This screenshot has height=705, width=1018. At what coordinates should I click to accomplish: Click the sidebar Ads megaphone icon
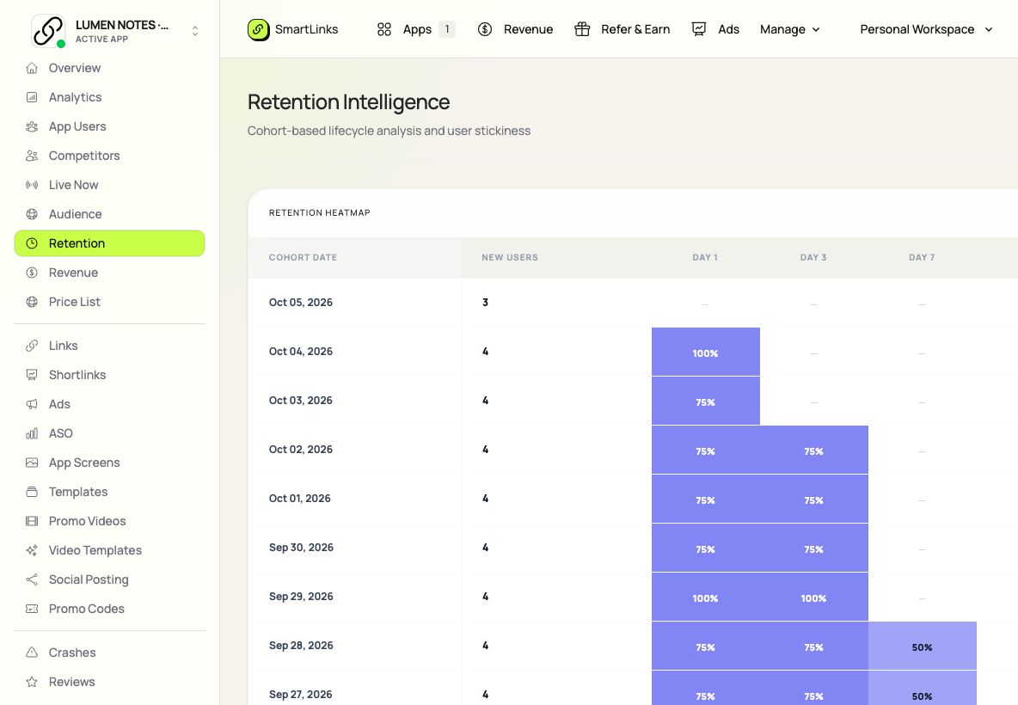(32, 404)
